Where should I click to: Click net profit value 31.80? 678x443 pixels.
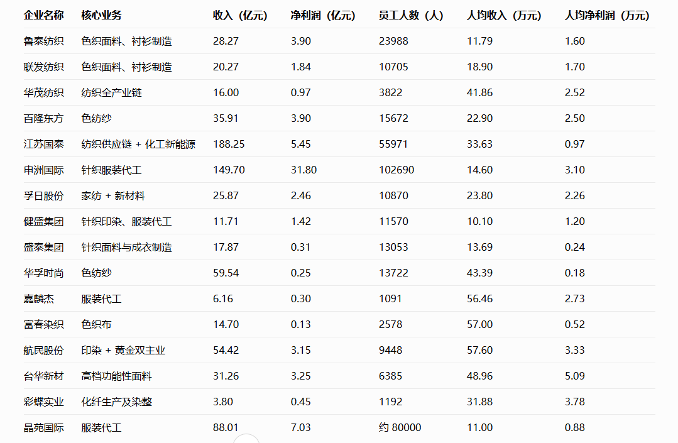[x=303, y=170]
